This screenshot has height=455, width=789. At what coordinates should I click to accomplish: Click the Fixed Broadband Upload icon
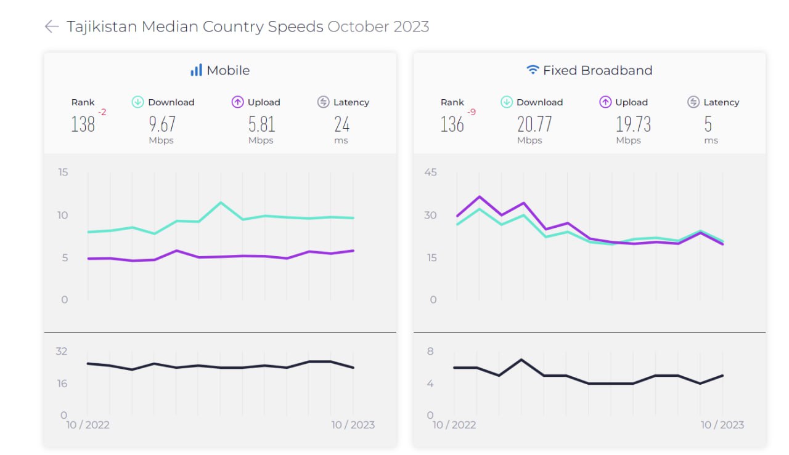(x=605, y=102)
